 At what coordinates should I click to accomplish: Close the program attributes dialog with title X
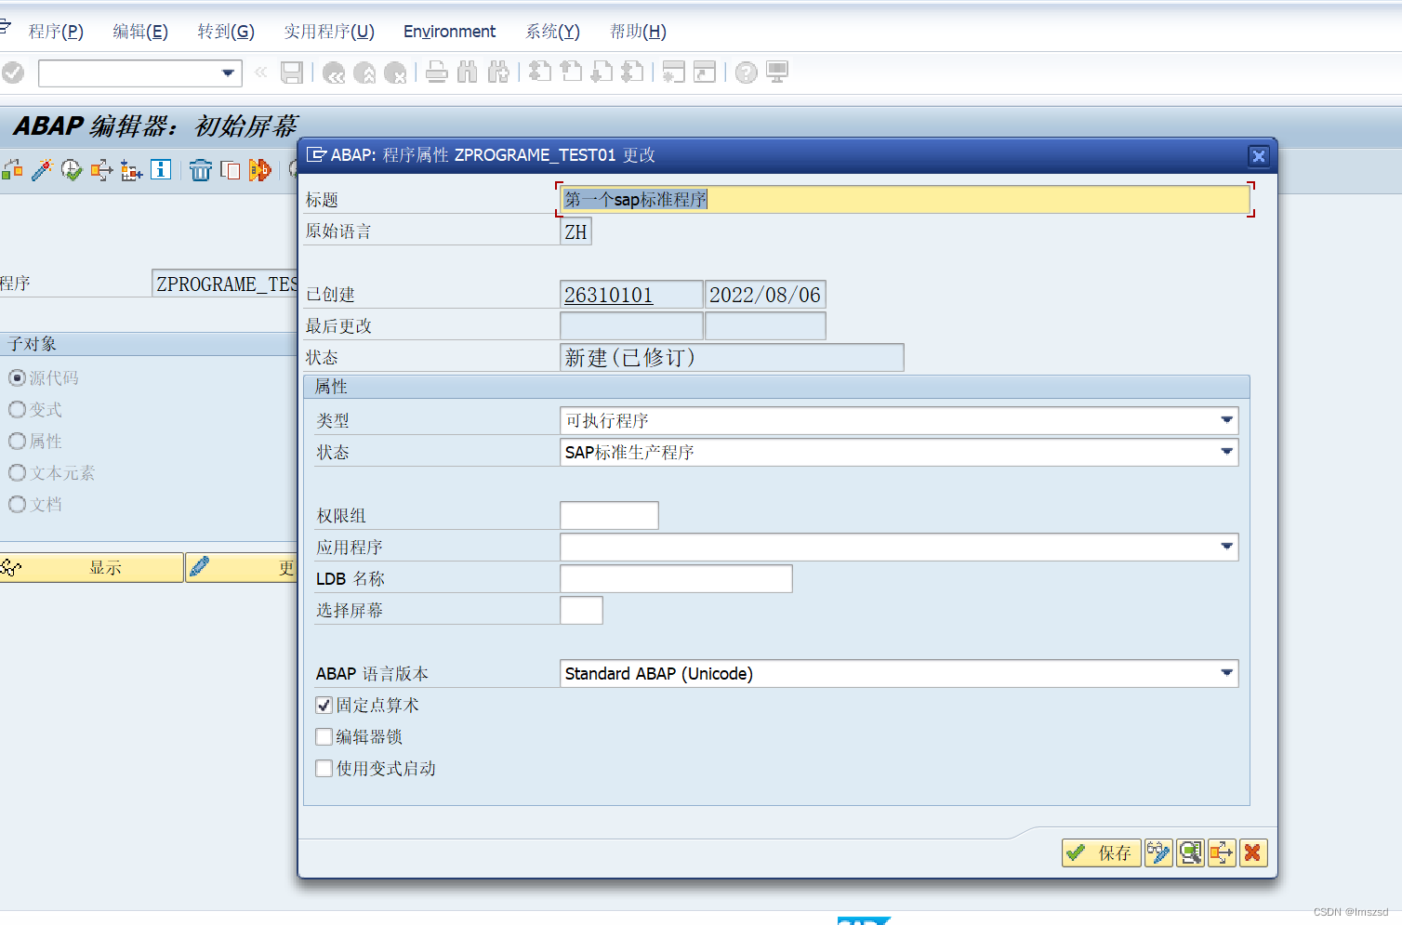[x=1258, y=156]
